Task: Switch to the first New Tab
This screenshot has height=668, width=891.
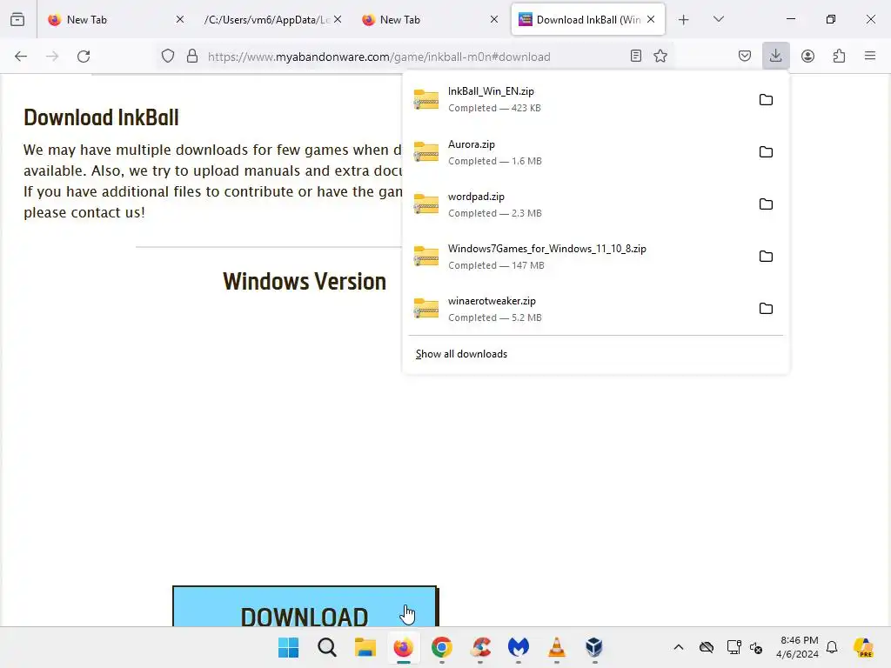Action: point(116,20)
